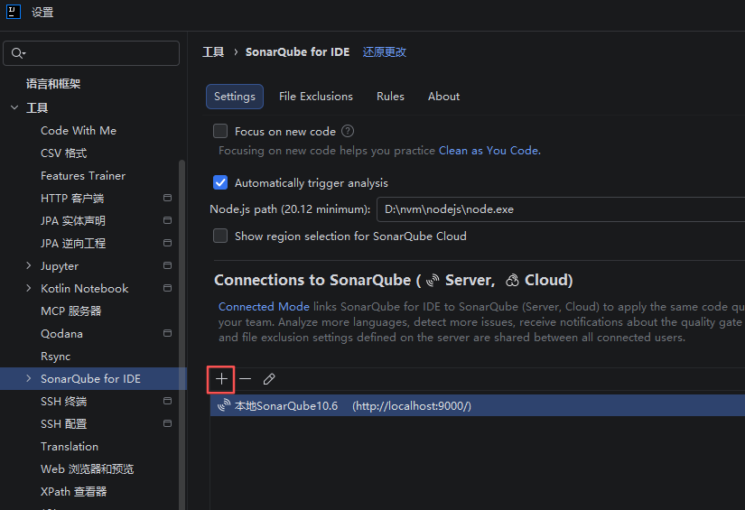Open JPA 逆向工程 settings
The width and height of the screenshot is (745, 510).
coord(73,243)
